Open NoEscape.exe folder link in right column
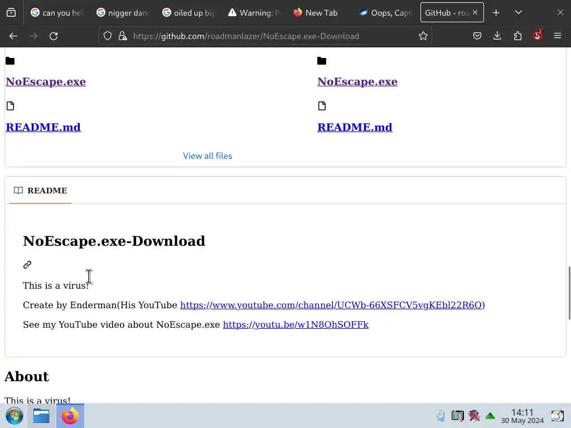The width and height of the screenshot is (571, 428). (357, 81)
